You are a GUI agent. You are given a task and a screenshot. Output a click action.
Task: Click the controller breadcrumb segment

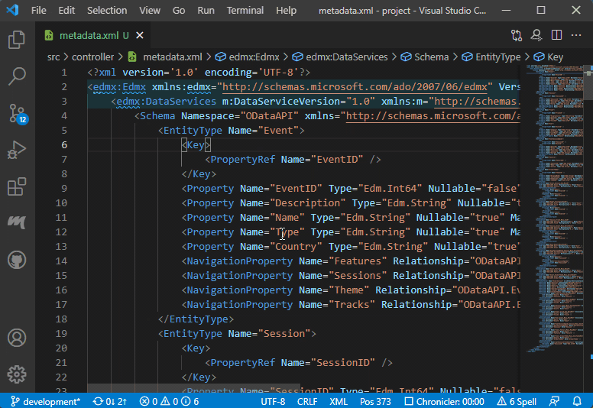(x=92, y=57)
